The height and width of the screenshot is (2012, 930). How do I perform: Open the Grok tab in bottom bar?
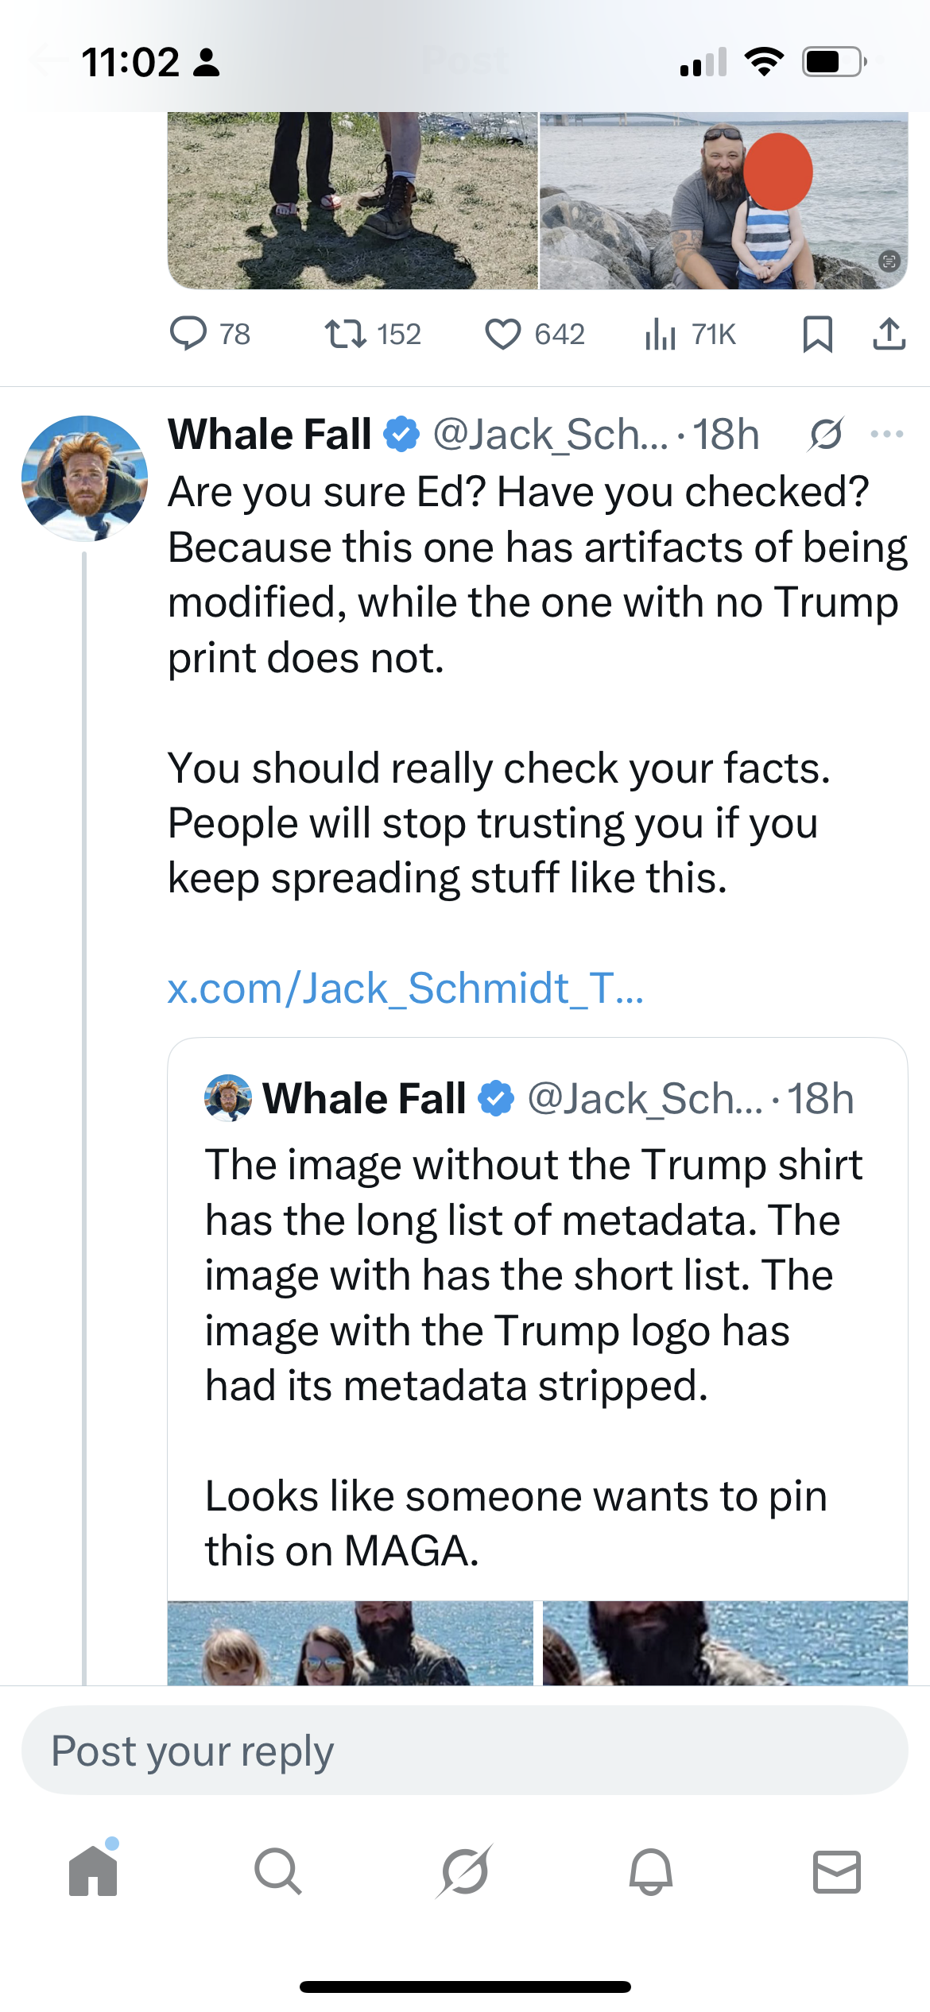[x=465, y=1871]
